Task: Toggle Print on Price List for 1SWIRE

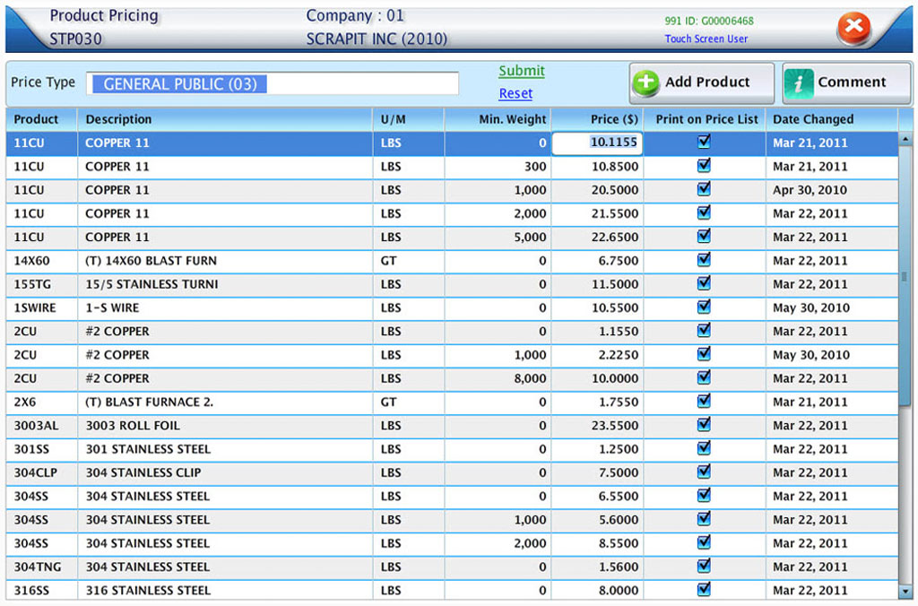Action: (x=704, y=307)
